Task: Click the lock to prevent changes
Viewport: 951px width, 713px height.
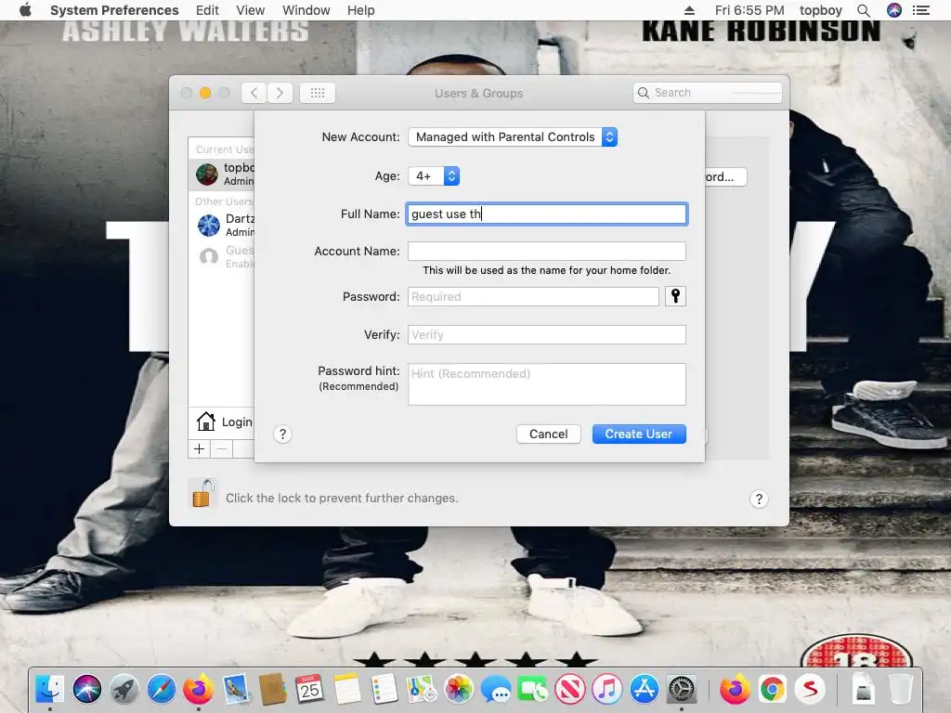Action: pos(203,492)
